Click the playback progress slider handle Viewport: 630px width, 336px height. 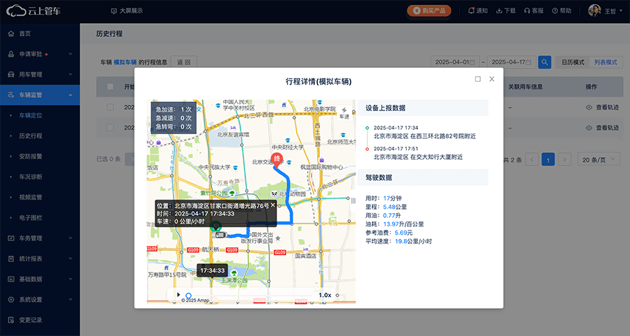pos(188,295)
